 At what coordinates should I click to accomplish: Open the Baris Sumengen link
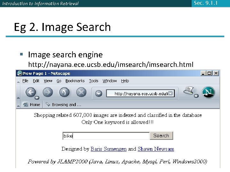(x=109, y=149)
